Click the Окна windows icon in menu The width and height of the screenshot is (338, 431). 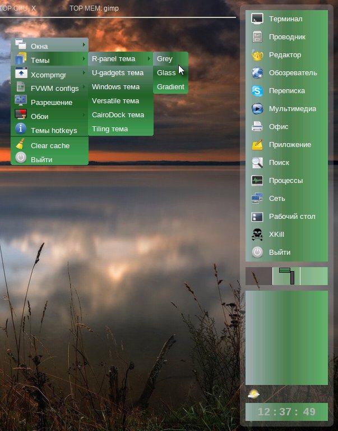pos(21,44)
